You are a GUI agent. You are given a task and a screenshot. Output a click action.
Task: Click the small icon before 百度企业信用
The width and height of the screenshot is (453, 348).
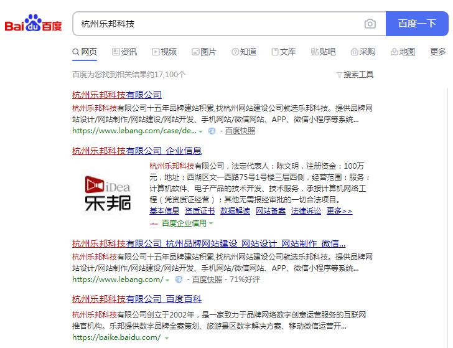pyautogui.click(x=154, y=223)
